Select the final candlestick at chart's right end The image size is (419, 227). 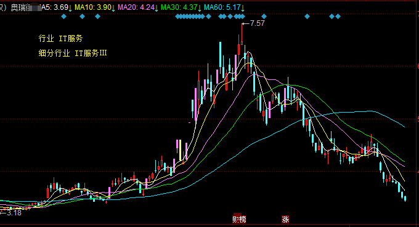click(405, 199)
